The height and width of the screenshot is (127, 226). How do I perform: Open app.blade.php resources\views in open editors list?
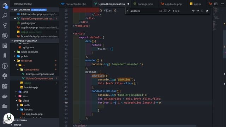click(35, 28)
